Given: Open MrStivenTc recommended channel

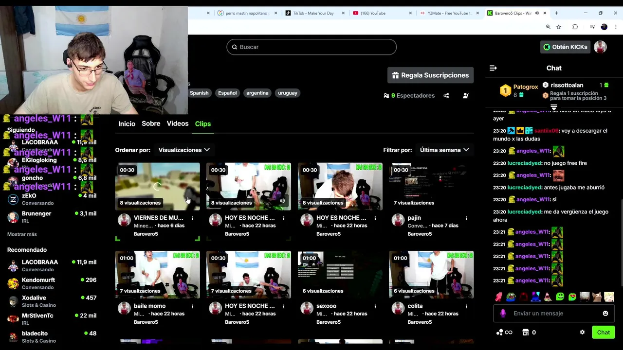Looking at the screenshot, I should (x=52, y=319).
